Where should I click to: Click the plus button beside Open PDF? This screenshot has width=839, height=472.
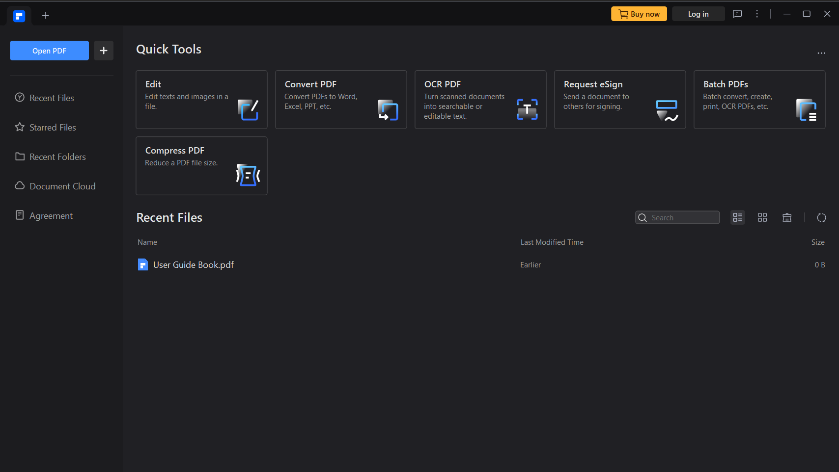pos(104,51)
